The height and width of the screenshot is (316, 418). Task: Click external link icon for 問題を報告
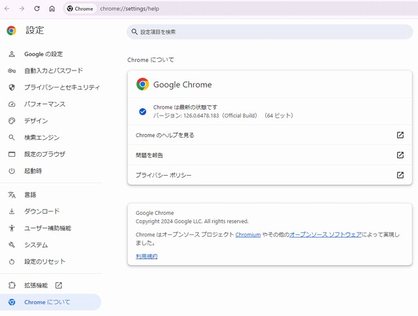[x=400, y=155]
